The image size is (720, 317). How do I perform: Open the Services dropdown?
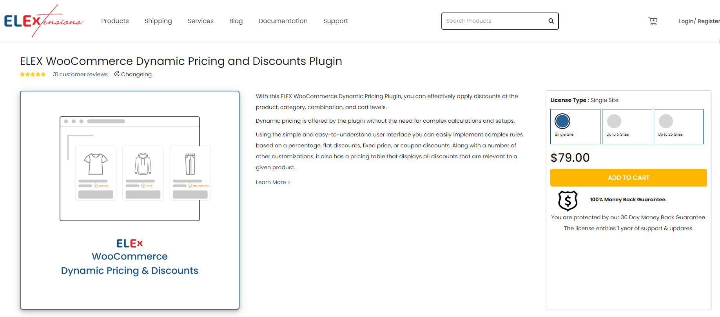tap(200, 21)
